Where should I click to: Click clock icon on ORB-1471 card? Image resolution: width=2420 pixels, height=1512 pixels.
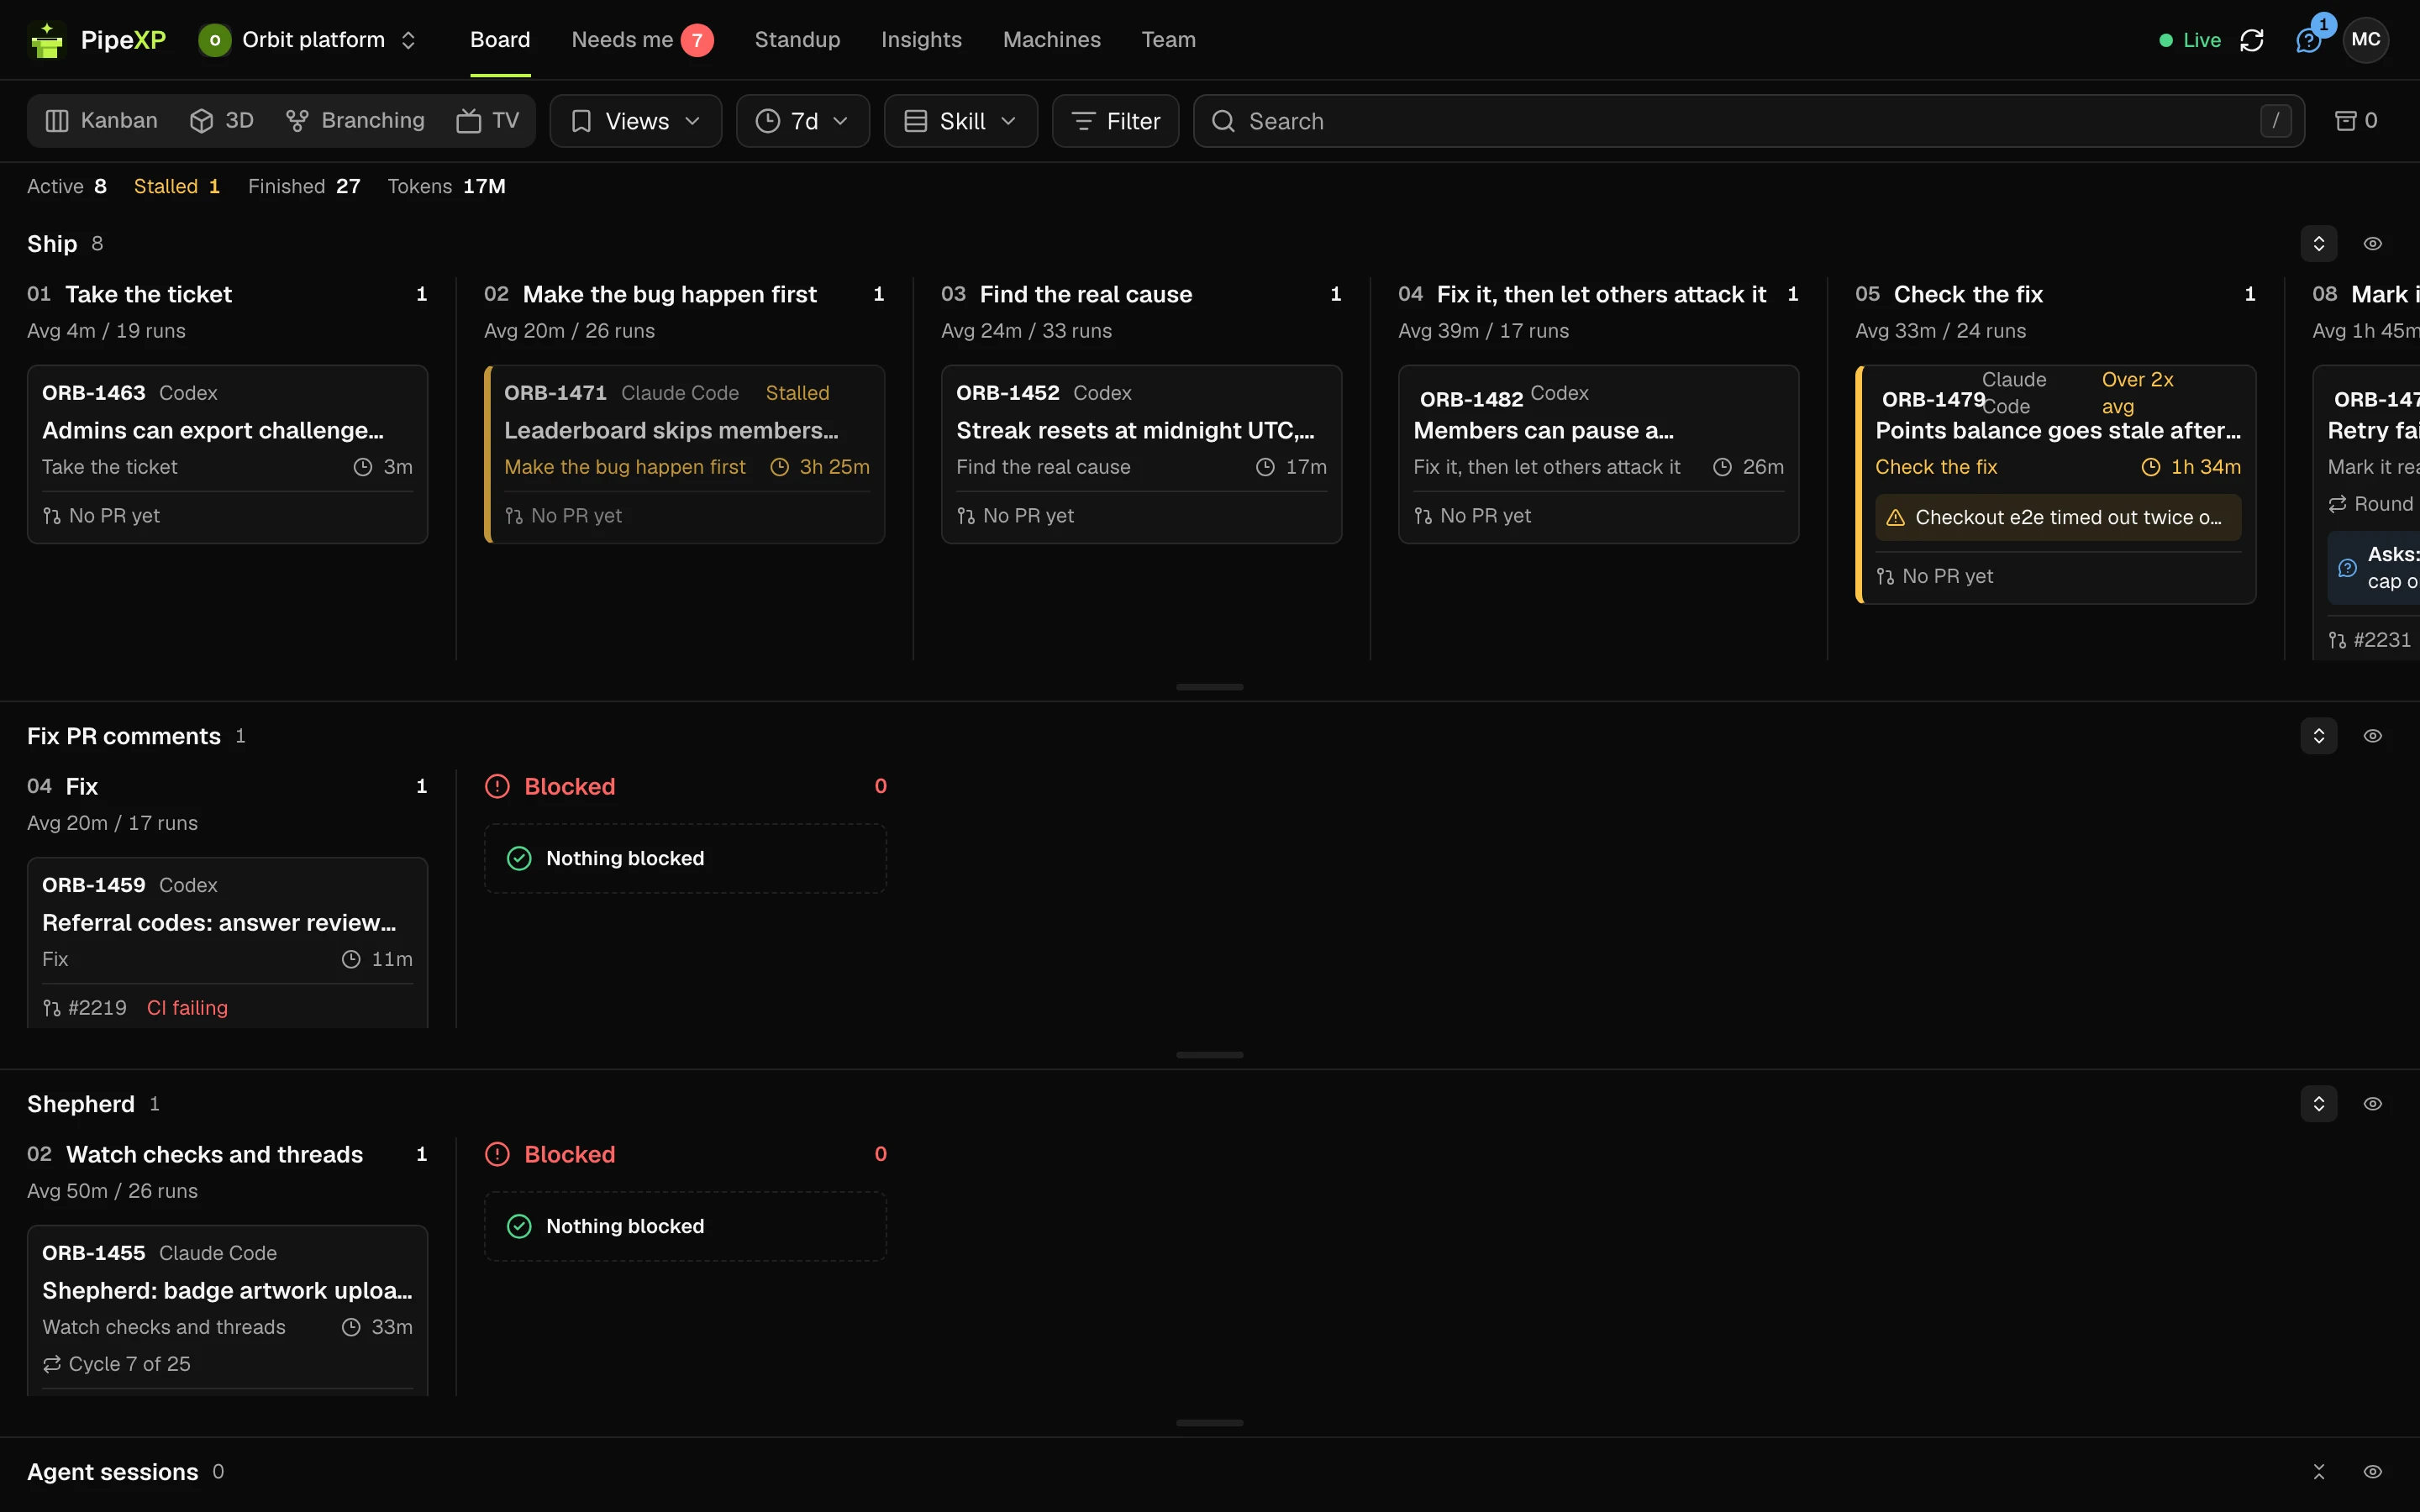coord(780,467)
